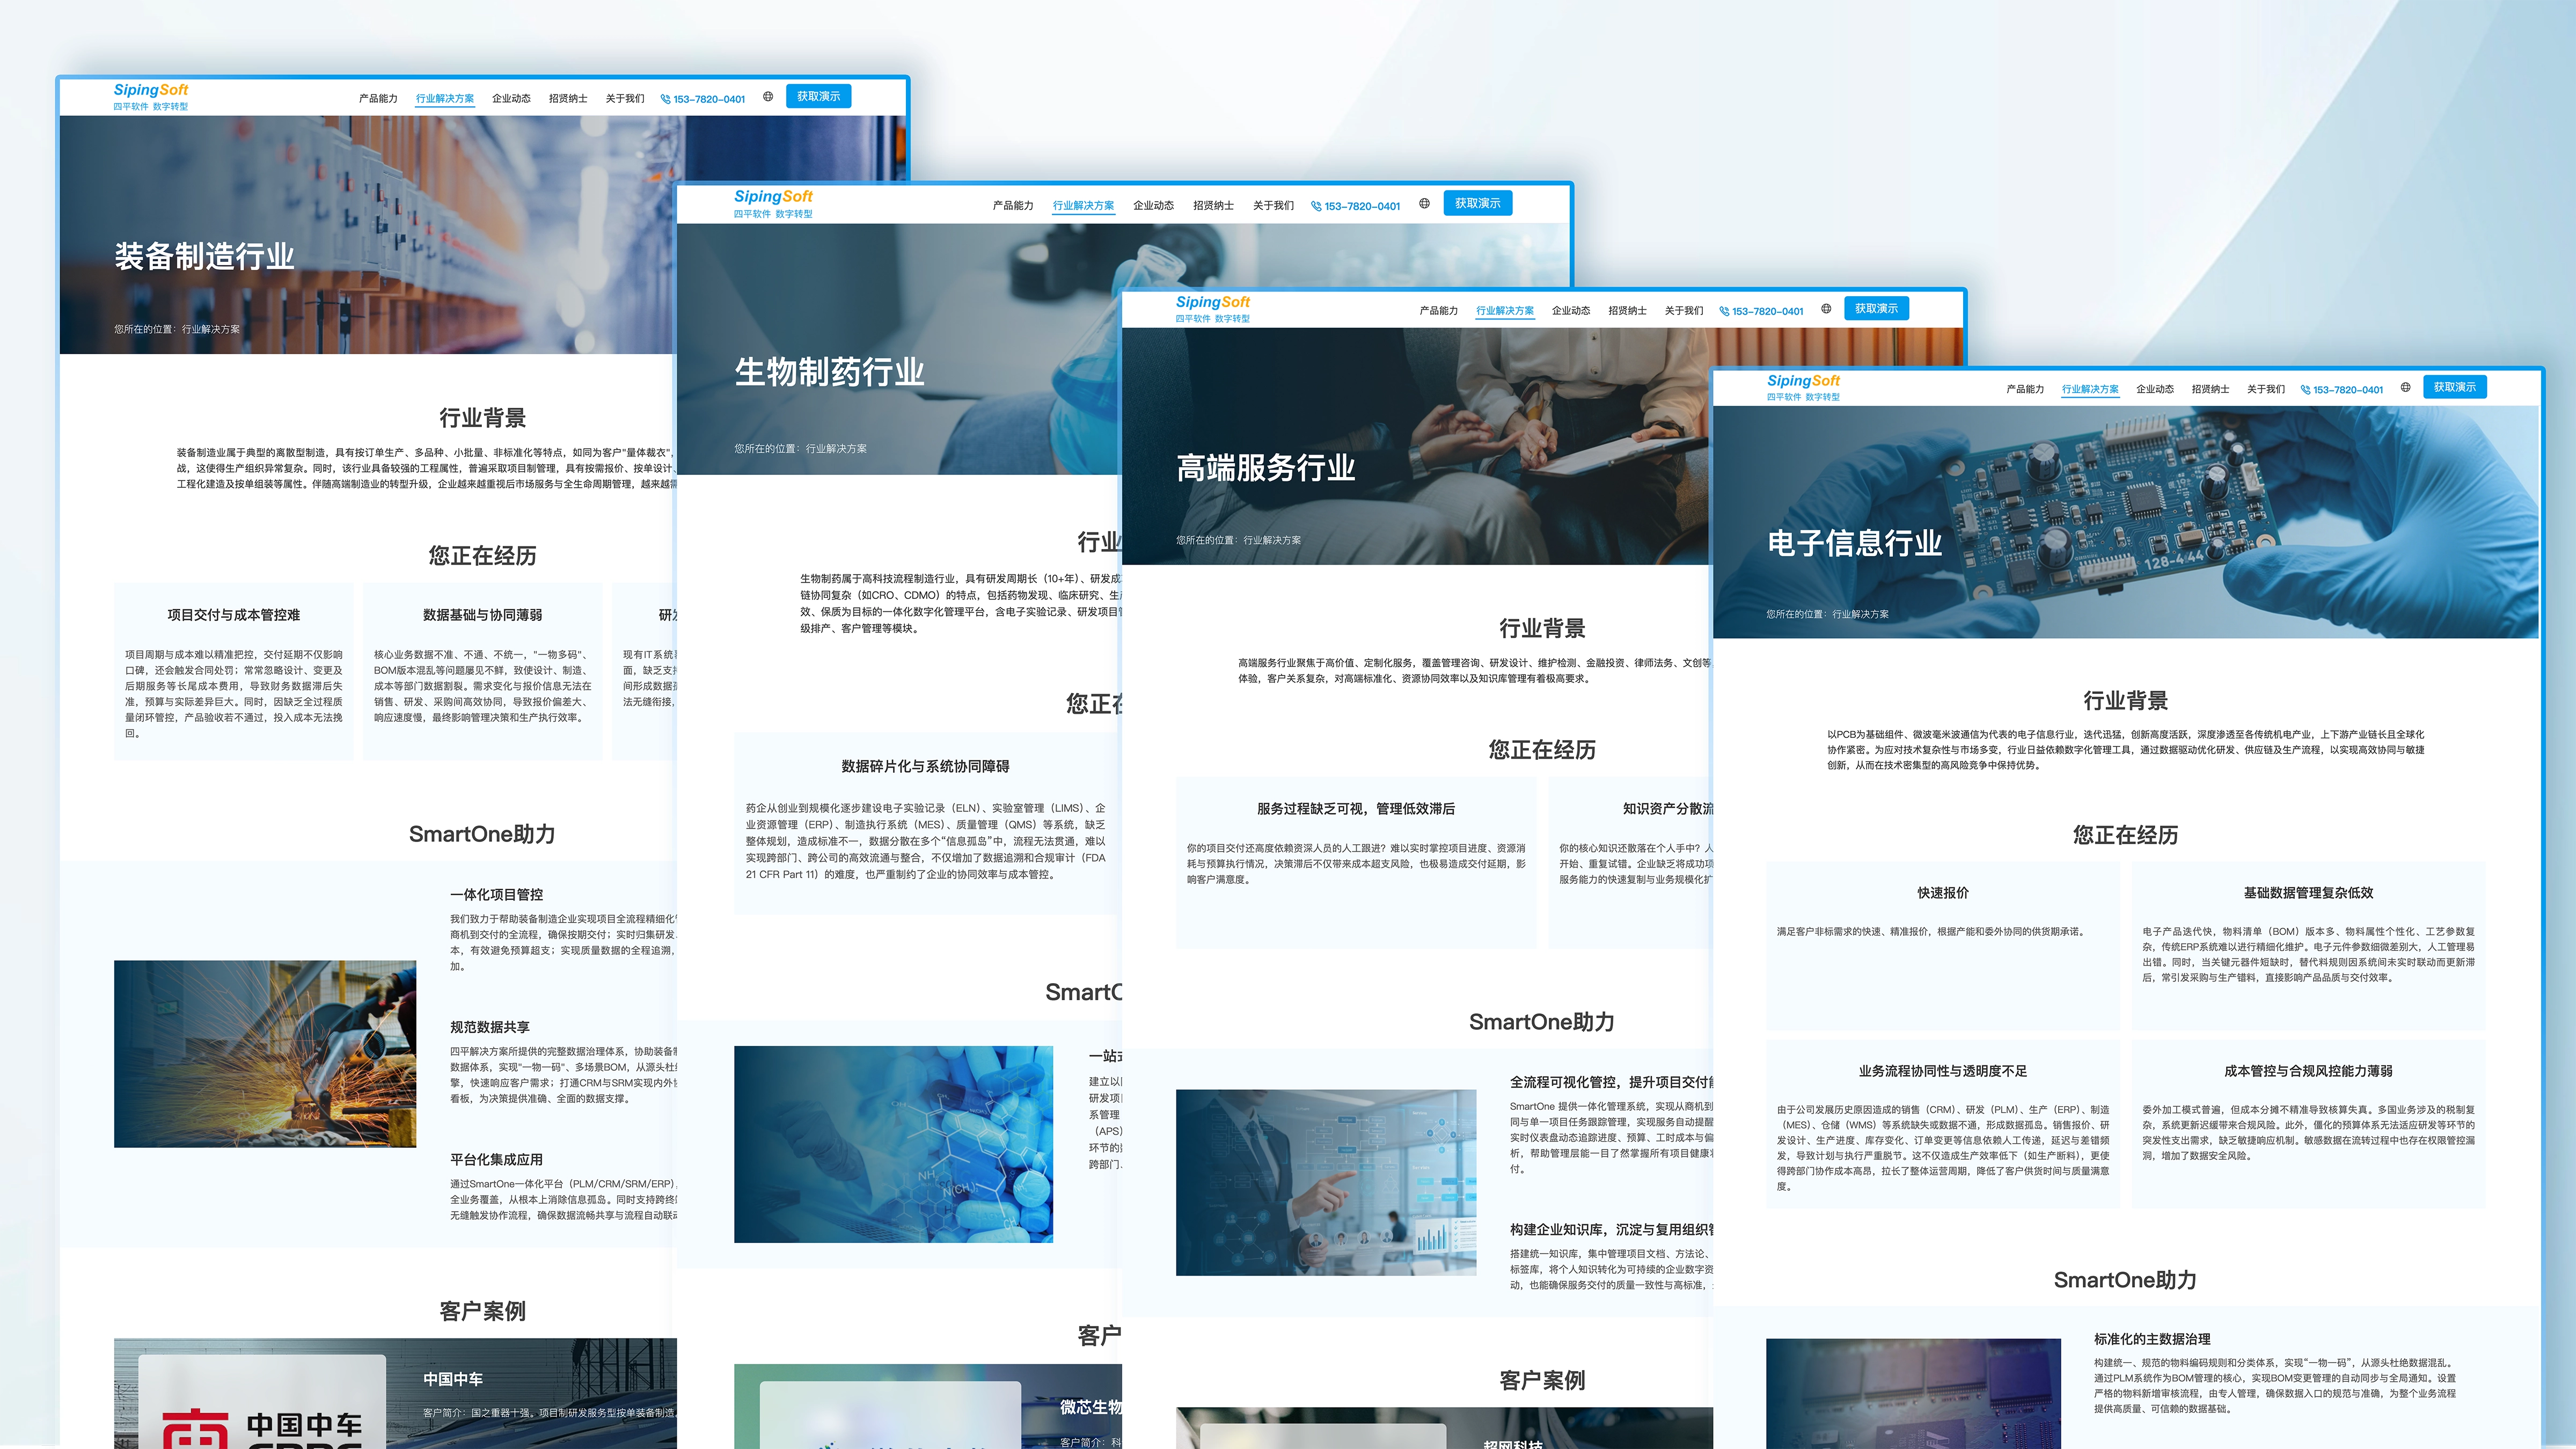Click globe language icon on 生物制药行业 page

(1424, 204)
